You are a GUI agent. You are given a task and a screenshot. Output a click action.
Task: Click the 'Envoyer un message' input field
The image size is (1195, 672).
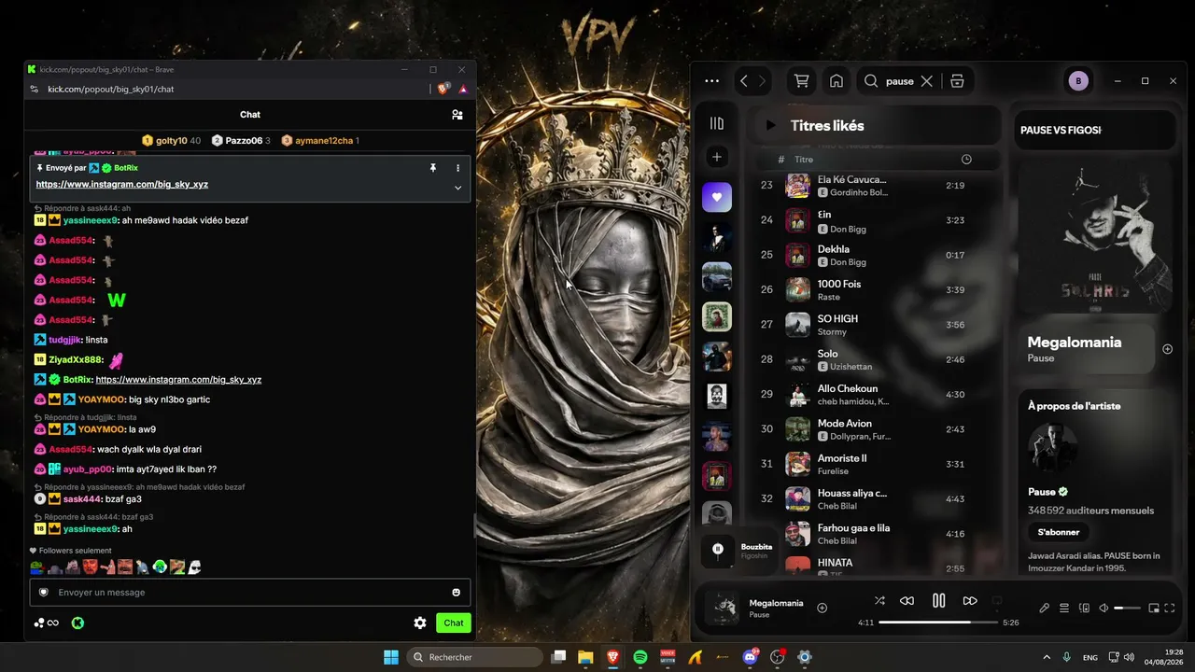click(249, 593)
